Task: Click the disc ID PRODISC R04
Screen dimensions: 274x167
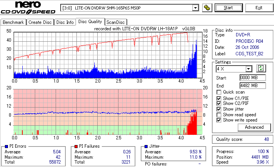Action: click(249, 41)
